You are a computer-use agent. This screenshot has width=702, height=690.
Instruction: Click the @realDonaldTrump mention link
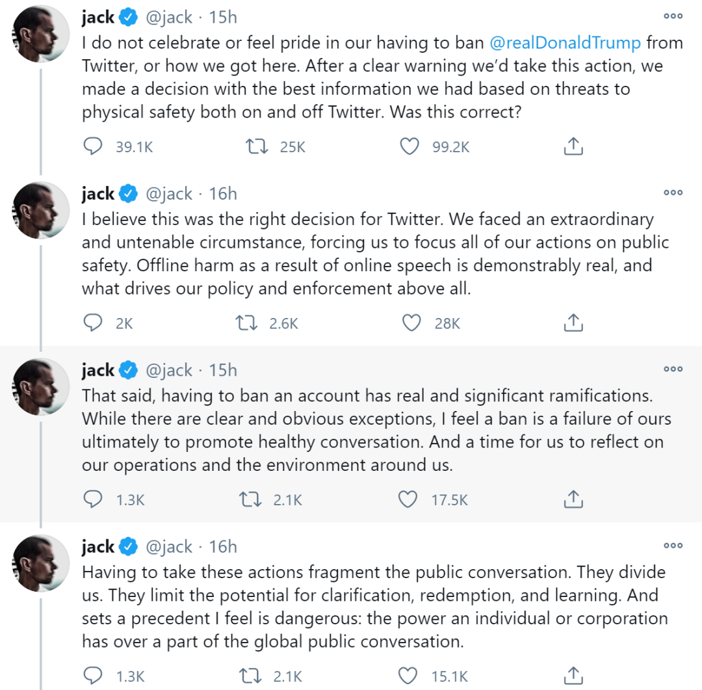[x=564, y=43]
